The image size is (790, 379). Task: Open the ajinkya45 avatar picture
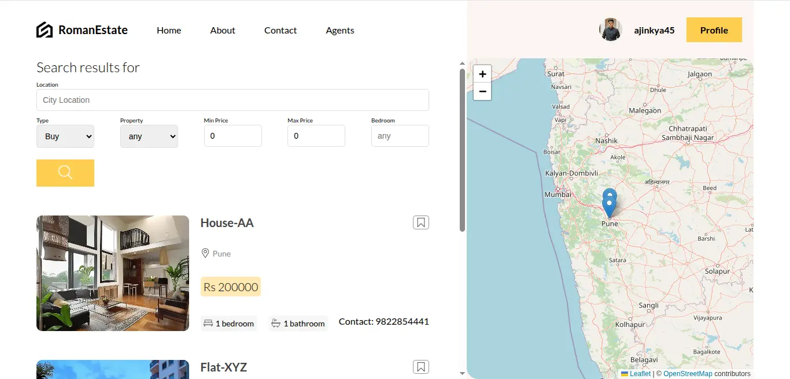click(x=610, y=30)
